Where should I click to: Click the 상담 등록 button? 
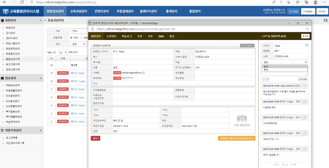point(303,79)
